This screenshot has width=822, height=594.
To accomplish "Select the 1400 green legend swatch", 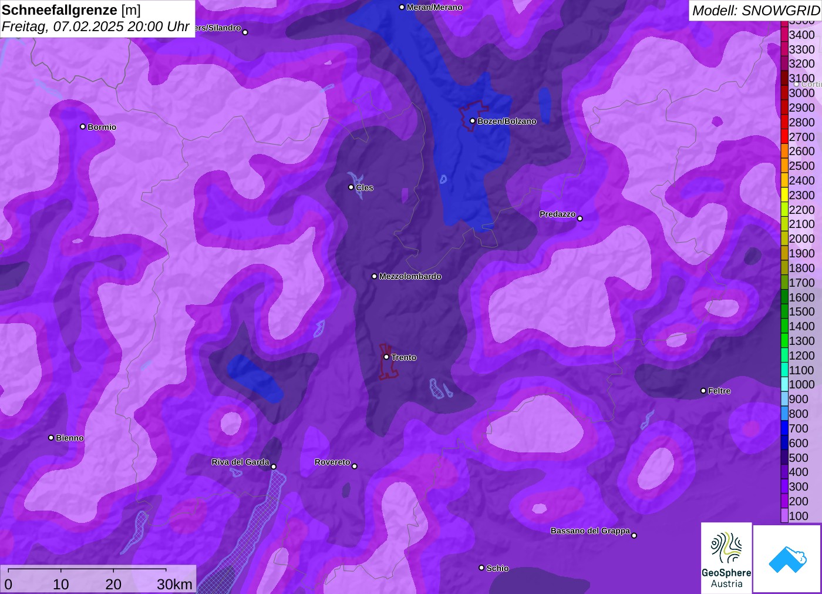I will [784, 326].
